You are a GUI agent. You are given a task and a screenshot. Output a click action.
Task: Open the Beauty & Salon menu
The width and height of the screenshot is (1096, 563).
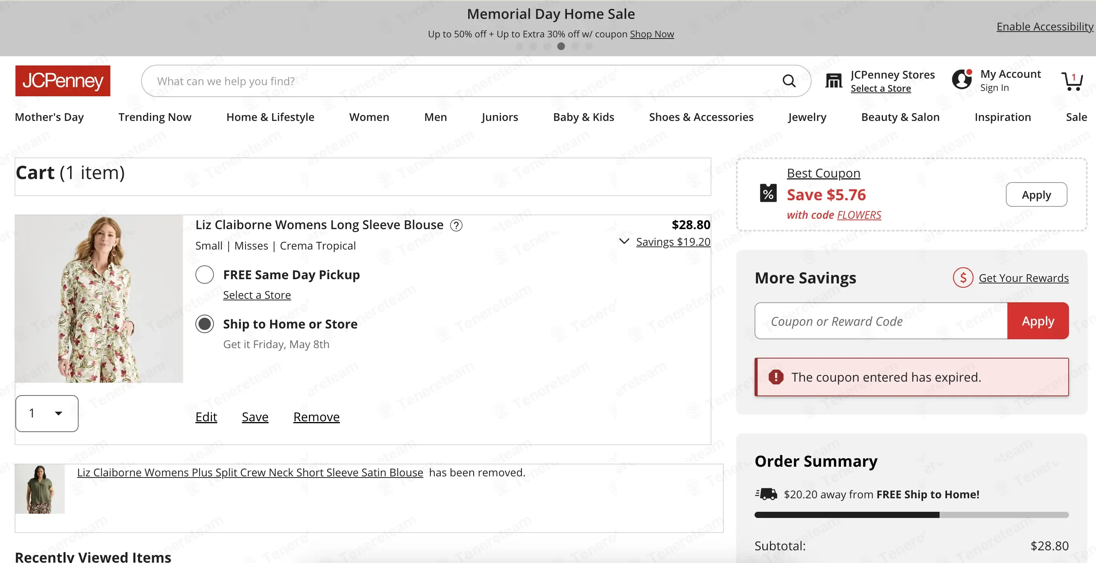pyautogui.click(x=900, y=117)
